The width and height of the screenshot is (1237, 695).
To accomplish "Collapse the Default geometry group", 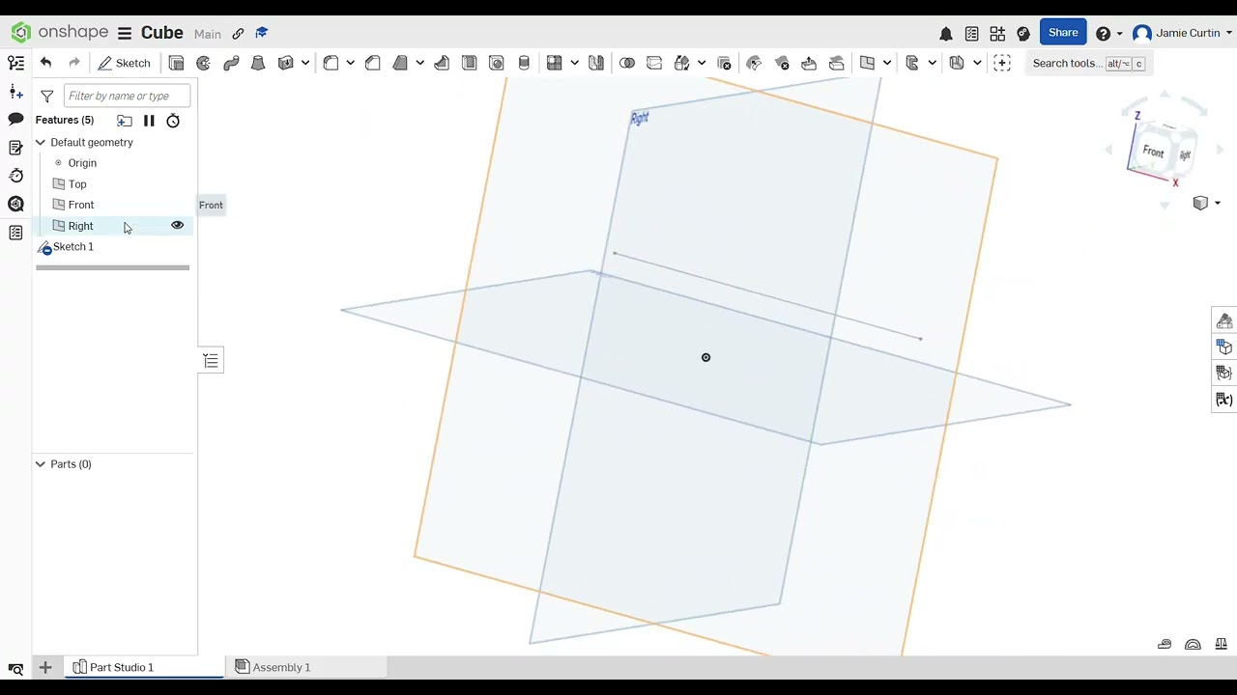I will 41,142.
